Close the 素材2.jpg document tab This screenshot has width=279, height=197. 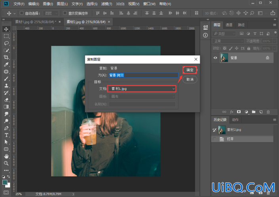click(109, 22)
